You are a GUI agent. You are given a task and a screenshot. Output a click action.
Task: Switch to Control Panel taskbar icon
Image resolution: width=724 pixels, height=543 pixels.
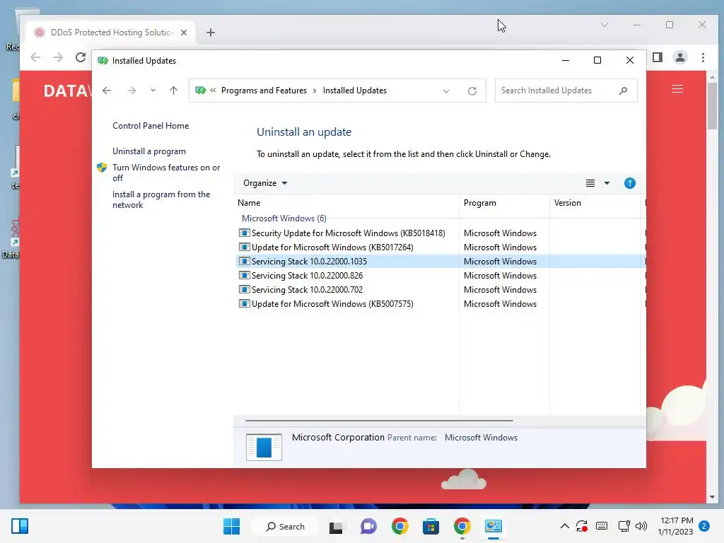pos(493,526)
